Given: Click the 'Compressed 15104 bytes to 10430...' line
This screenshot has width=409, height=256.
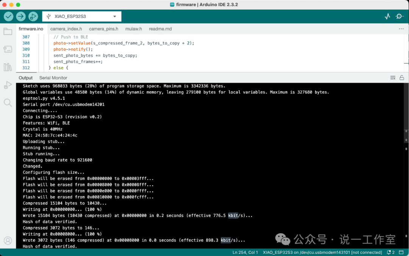Looking at the screenshot, I should click(65, 203).
